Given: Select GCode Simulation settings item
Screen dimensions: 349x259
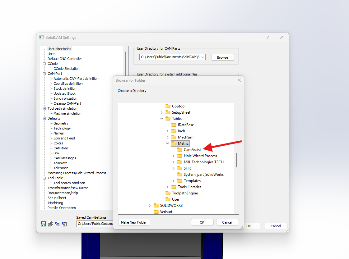Looking at the screenshot, I should point(66,69).
